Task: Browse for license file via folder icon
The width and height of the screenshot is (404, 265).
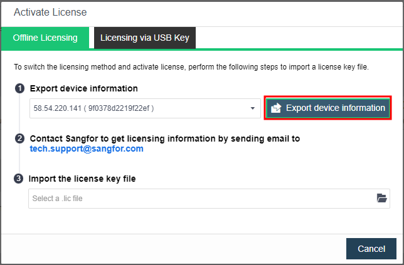Action: 381,198
